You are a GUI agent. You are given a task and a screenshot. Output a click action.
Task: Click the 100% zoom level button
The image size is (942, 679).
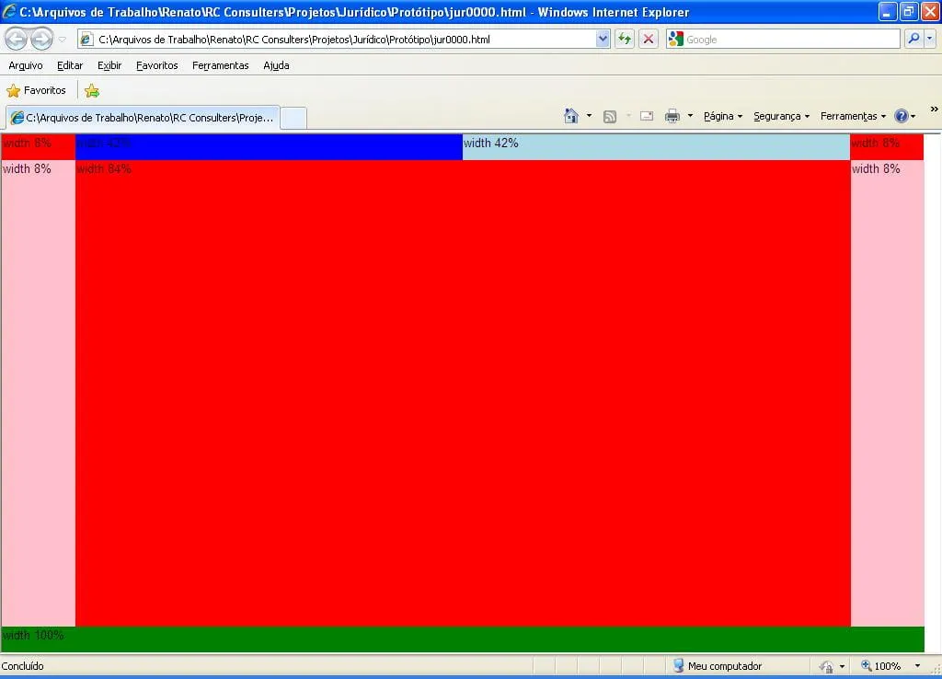coord(881,666)
